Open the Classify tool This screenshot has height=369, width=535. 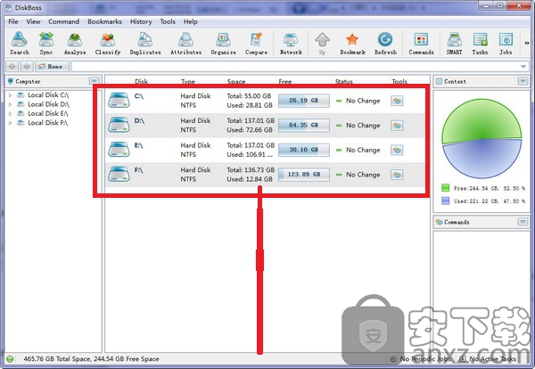108,43
